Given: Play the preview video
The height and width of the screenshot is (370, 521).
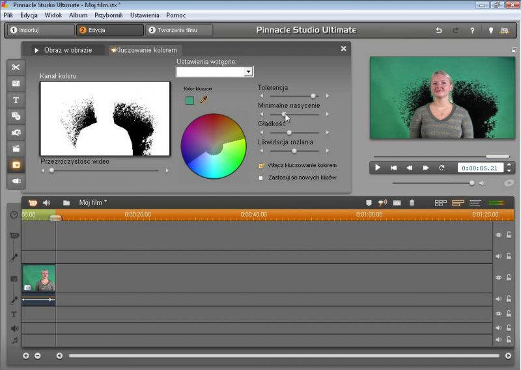Looking at the screenshot, I should click(378, 168).
